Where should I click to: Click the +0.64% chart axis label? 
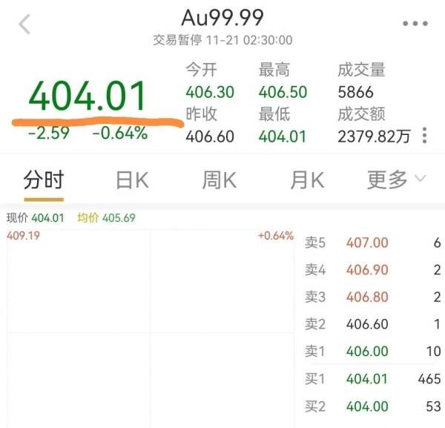276,236
